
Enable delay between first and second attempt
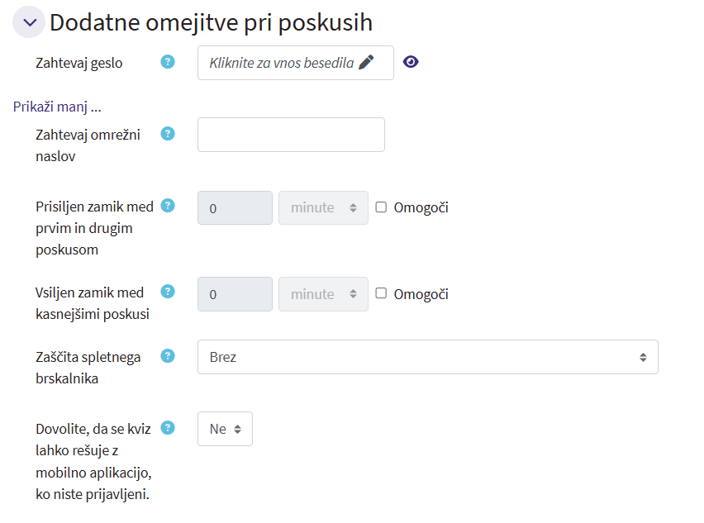pyautogui.click(x=381, y=207)
